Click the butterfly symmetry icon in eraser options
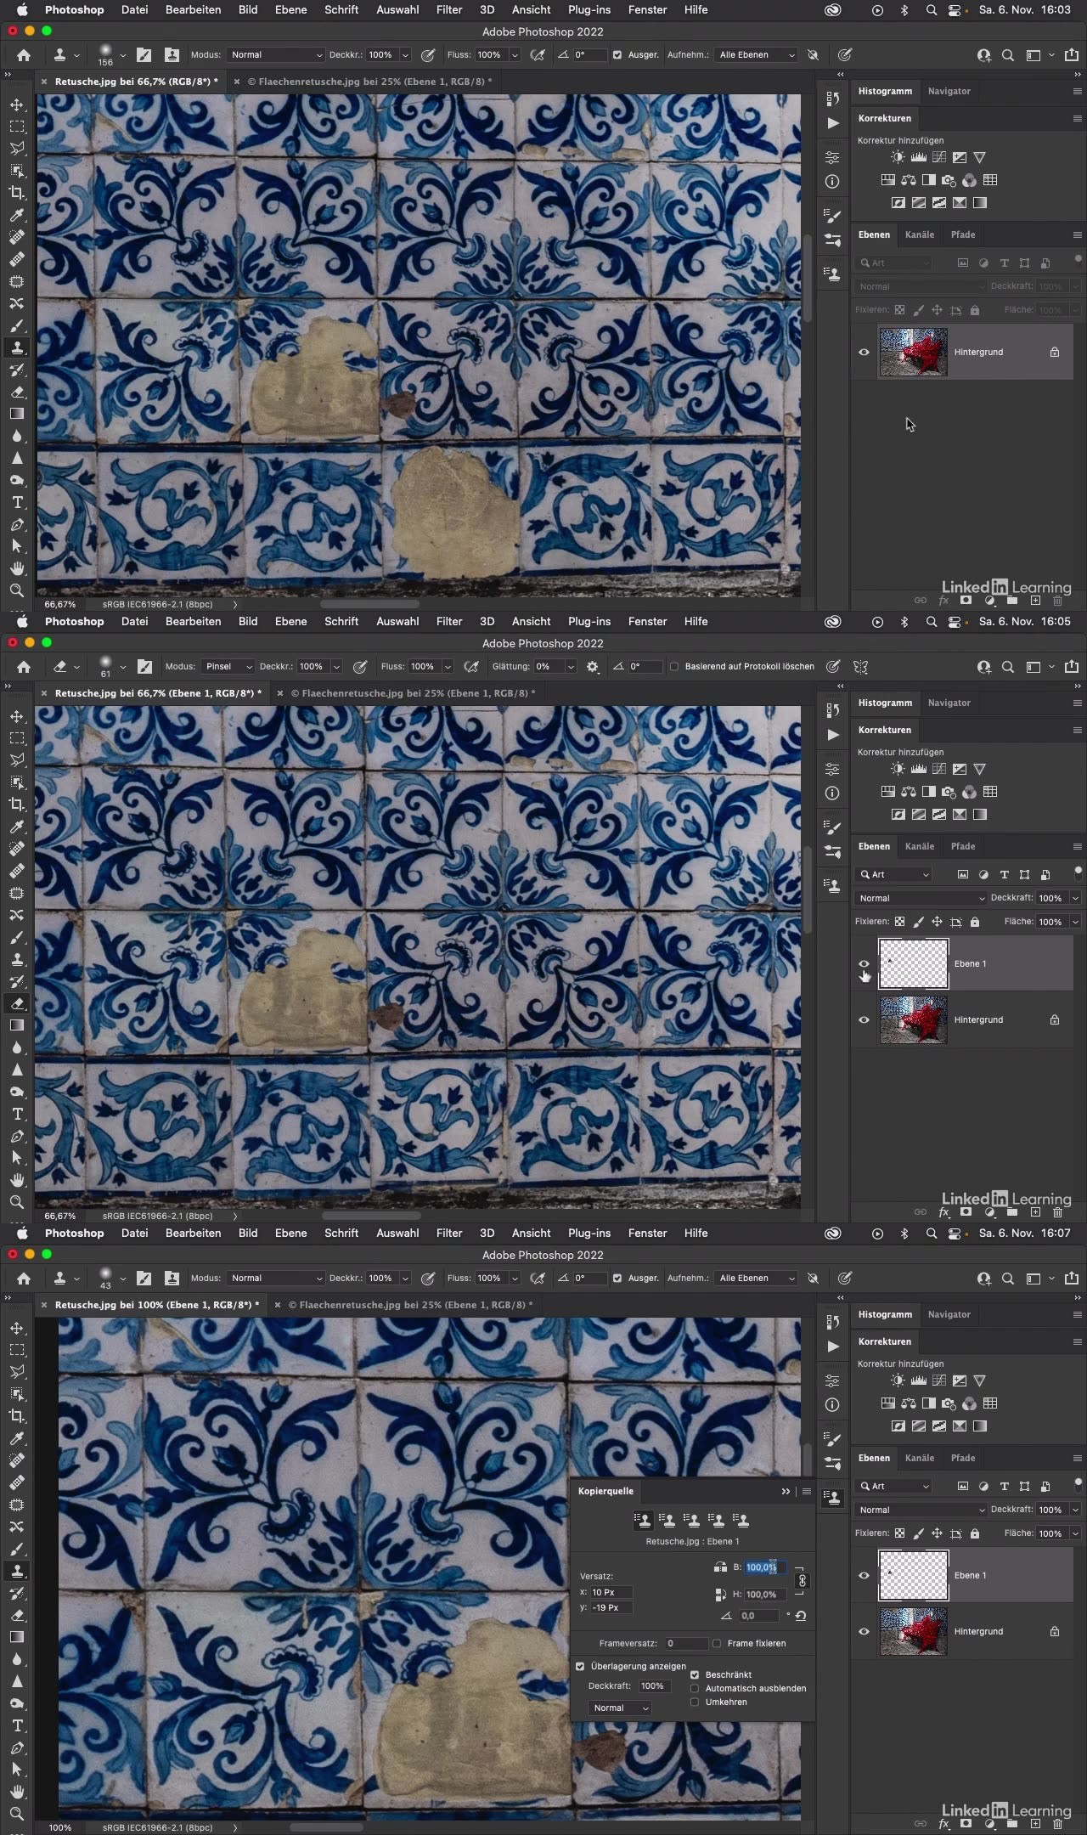This screenshot has height=1835, width=1087. (860, 667)
